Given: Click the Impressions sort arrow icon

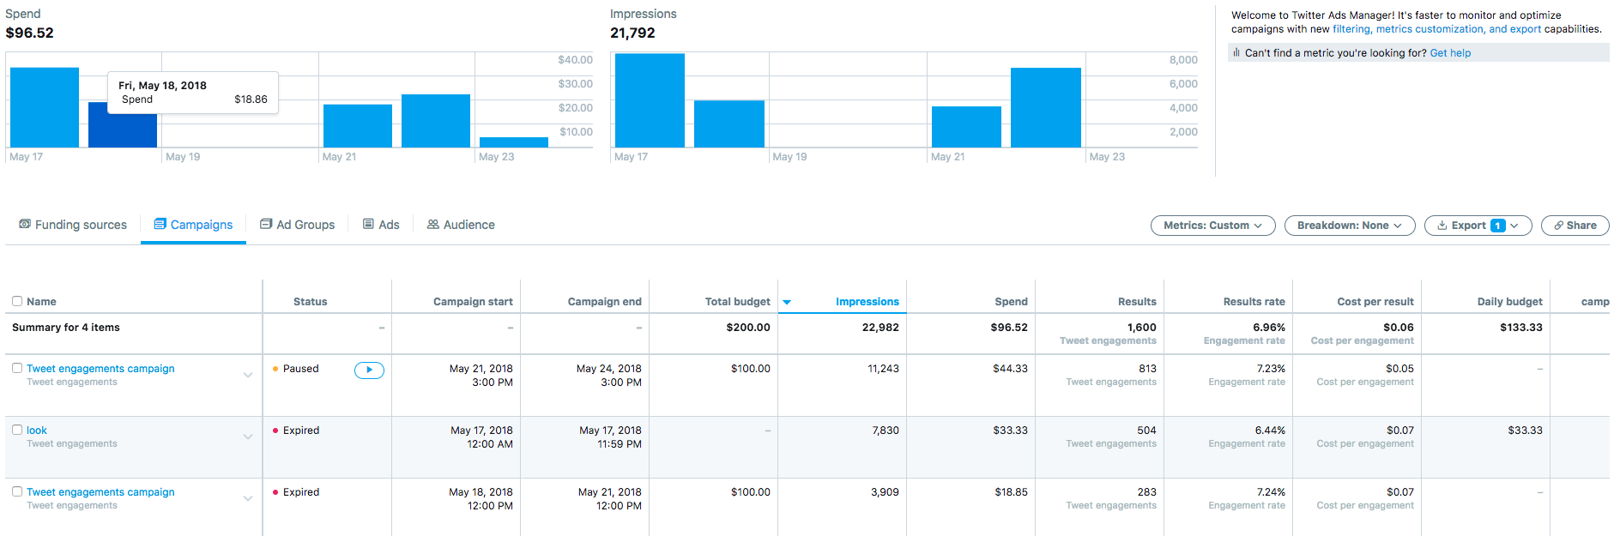Looking at the screenshot, I should [x=787, y=302].
